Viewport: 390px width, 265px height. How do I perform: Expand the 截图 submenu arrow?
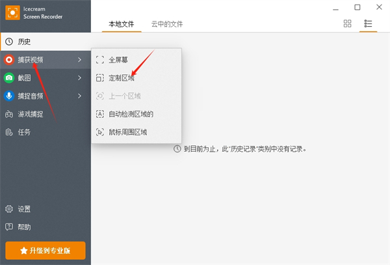pos(80,78)
